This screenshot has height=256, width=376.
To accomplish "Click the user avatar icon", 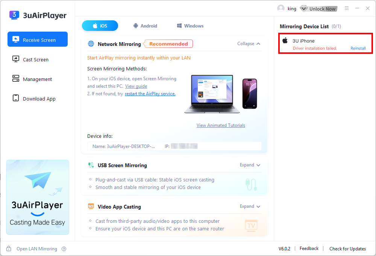I will point(280,8).
